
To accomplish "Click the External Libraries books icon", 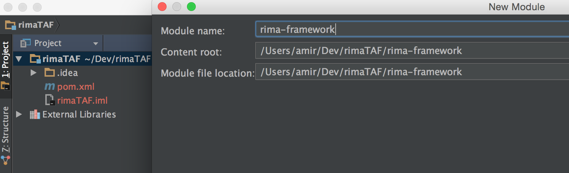I will click(x=35, y=115).
